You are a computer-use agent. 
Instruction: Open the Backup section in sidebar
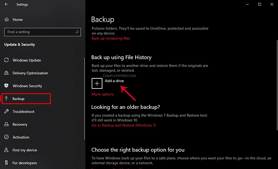[26, 98]
